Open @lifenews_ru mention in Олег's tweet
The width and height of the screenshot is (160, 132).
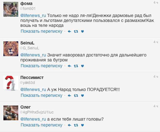(x=33, y=119)
